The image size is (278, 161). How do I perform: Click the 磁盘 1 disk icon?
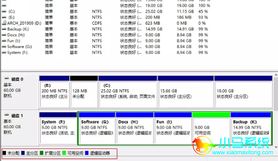pyautogui.click(x=6, y=115)
